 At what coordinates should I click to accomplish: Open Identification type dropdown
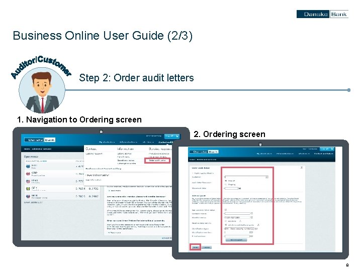pos(239,229)
